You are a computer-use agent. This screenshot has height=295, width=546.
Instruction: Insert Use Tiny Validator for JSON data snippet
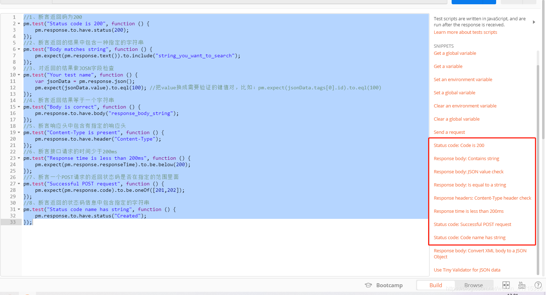467,270
